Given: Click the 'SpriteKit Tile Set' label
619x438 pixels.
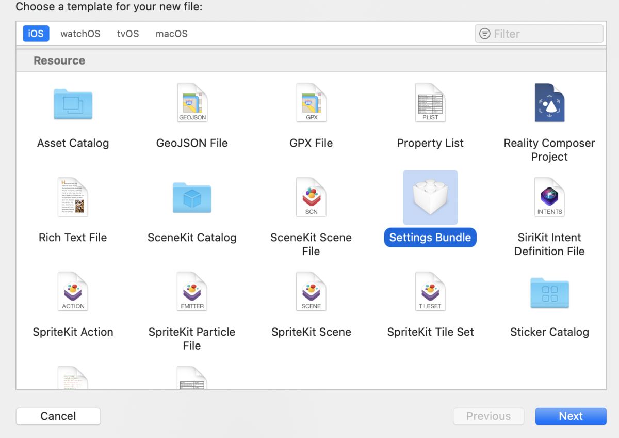Looking at the screenshot, I should (430, 332).
